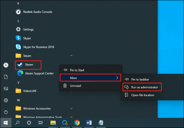Screen dimensions: 184x128
Task: Open Settings from the app list
Action: [28, 29]
